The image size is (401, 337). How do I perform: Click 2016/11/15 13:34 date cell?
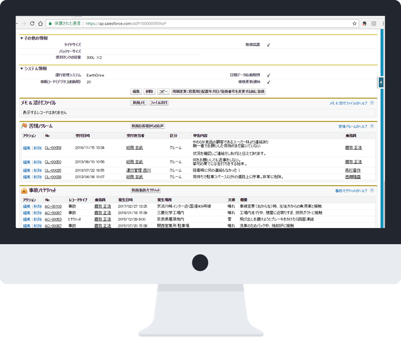coord(90,148)
